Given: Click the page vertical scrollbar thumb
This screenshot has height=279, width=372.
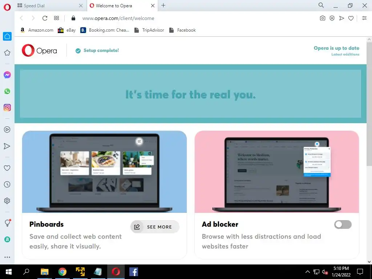Looking at the screenshot, I should tap(369, 104).
